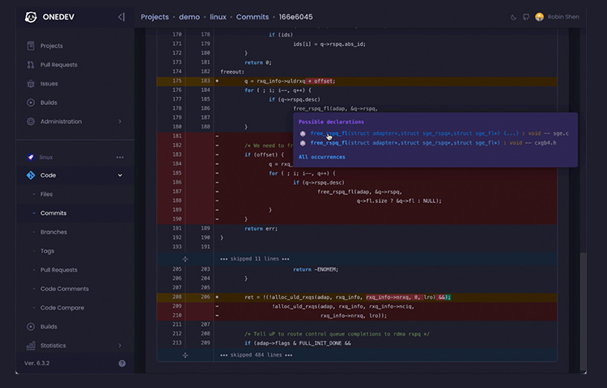Click 'skipped 11 lines' text
The width and height of the screenshot is (607, 388).
coord(254,259)
